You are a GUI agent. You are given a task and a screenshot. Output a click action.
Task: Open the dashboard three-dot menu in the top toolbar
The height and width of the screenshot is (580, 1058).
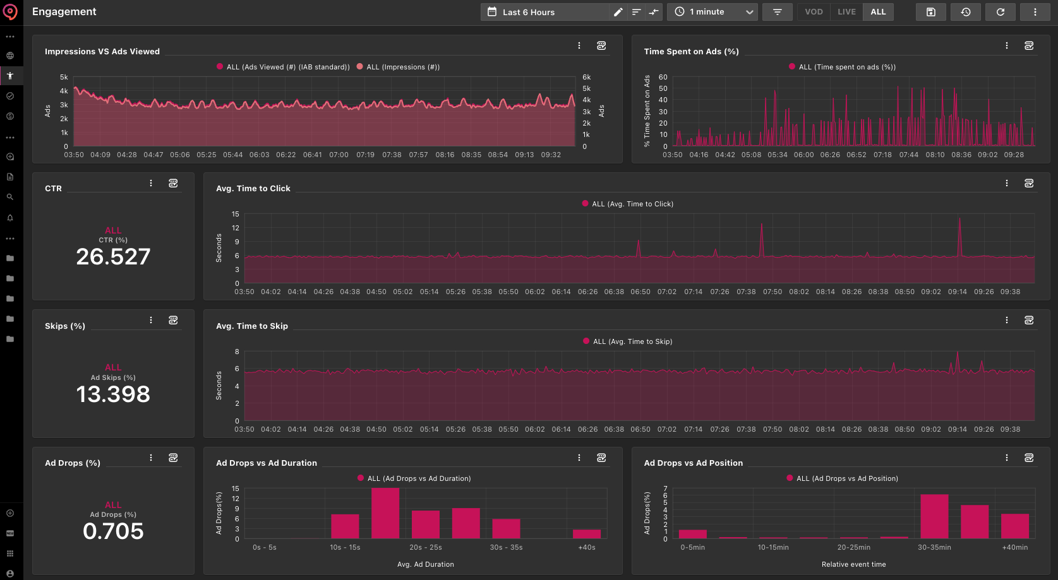(1035, 12)
